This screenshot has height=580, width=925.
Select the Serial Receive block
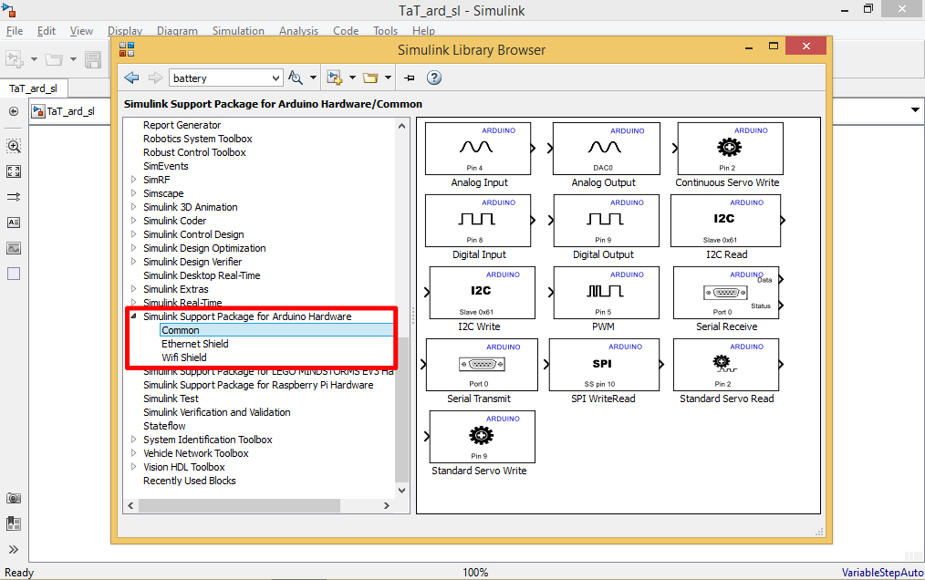click(726, 293)
